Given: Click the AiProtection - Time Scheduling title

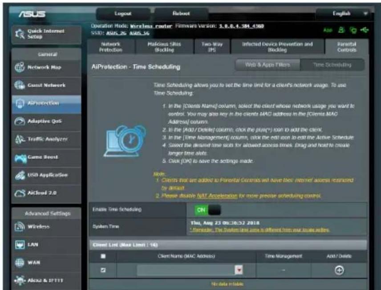Looking at the screenshot, I should [136, 67].
